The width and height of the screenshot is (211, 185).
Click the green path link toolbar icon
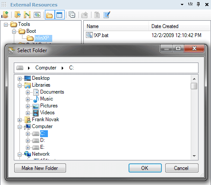[x=27, y=15]
